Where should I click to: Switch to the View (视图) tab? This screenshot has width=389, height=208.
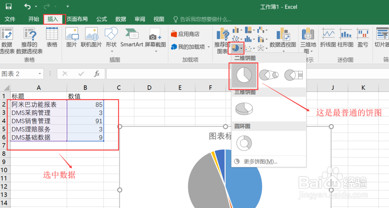pos(159,19)
